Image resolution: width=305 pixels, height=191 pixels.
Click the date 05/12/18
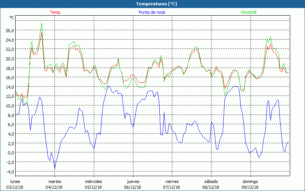tap(93, 187)
